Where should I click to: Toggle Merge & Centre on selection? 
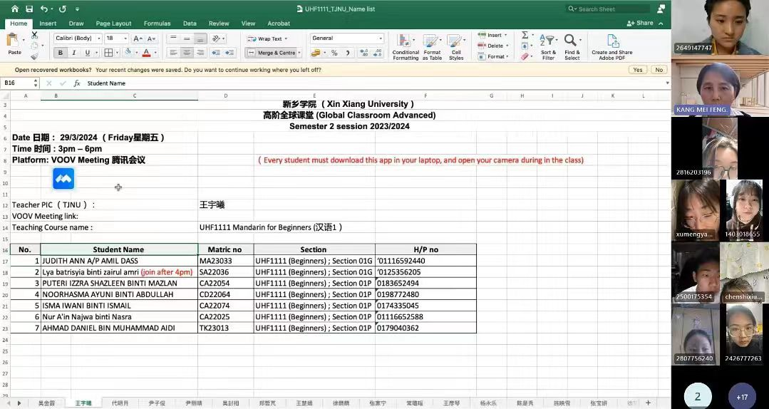coord(273,53)
